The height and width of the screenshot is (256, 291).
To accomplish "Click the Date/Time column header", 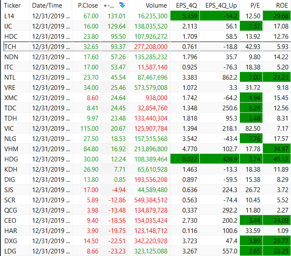I will click(x=47, y=6).
